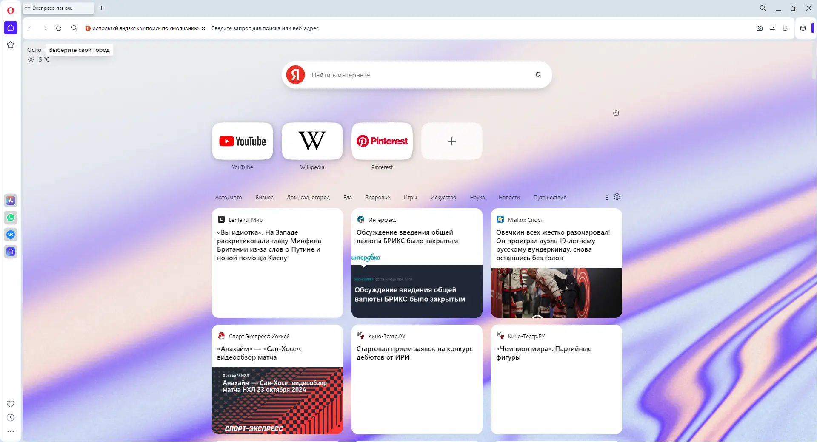Take a snapshot with camera icon

pyautogui.click(x=760, y=28)
